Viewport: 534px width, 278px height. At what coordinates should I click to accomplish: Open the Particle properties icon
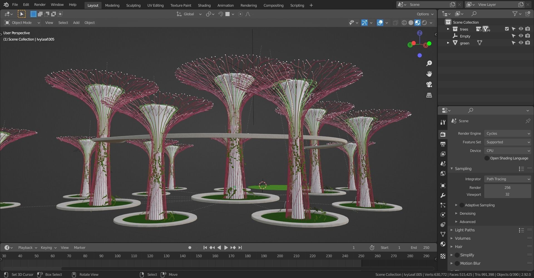[443, 205]
